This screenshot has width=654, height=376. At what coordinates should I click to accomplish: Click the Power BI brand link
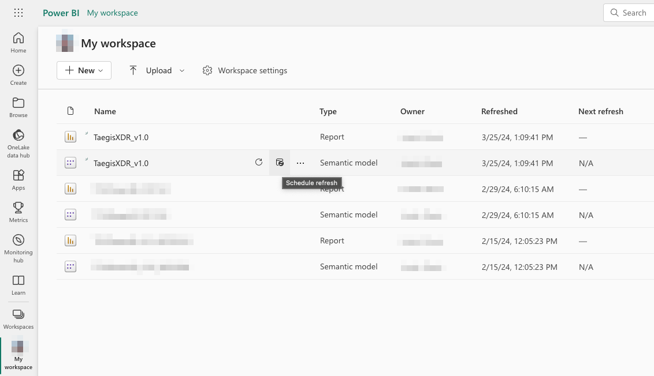click(x=61, y=13)
